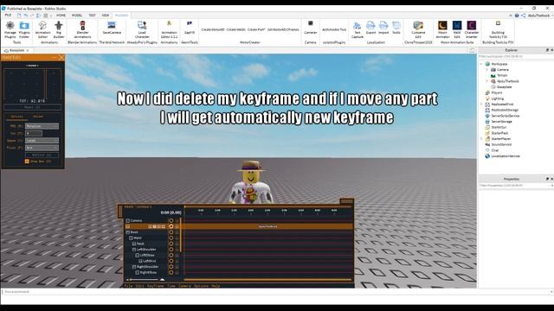
Task: Open the Cutscene Edit plugin
Action: [418, 29]
